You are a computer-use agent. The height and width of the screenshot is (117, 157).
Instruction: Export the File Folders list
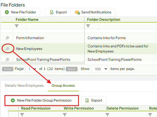(58, 12)
